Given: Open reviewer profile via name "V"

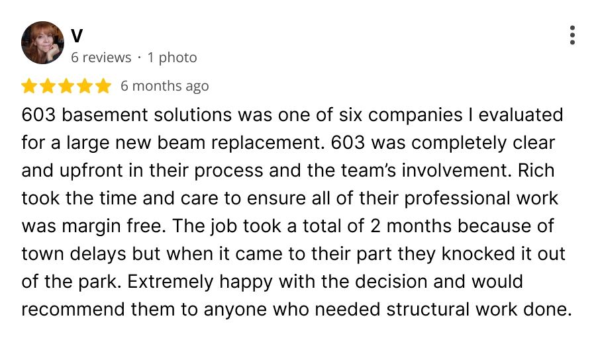Looking at the screenshot, I should 77,36.
